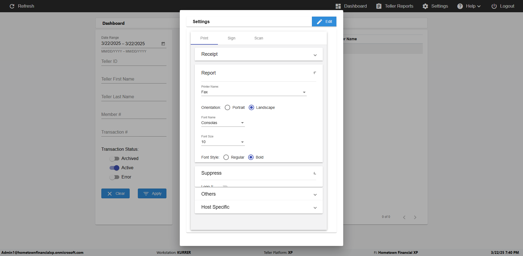The width and height of the screenshot is (523, 256).
Task: Switch to the Sign tab
Action: [x=232, y=38]
